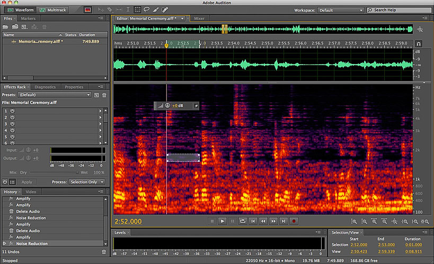Switch to the Diagnostics tab
This screenshot has height=264, width=434.
(x=45, y=87)
